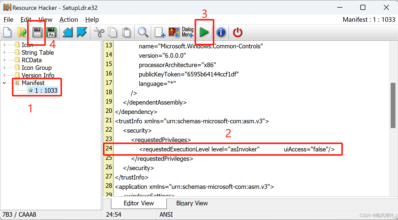Click the ANSI encoding status entry
The image size is (398, 220).
[166, 215]
